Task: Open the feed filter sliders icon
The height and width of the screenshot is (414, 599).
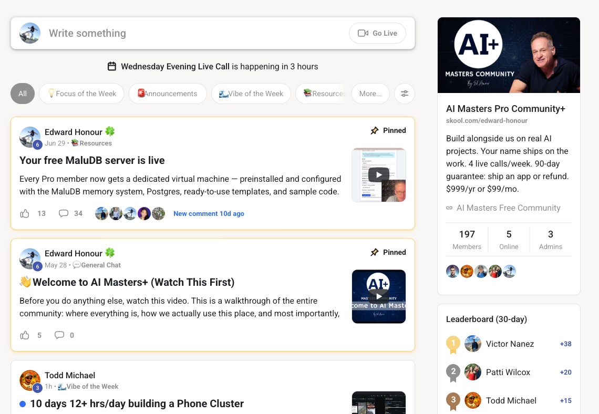Action: tap(405, 94)
